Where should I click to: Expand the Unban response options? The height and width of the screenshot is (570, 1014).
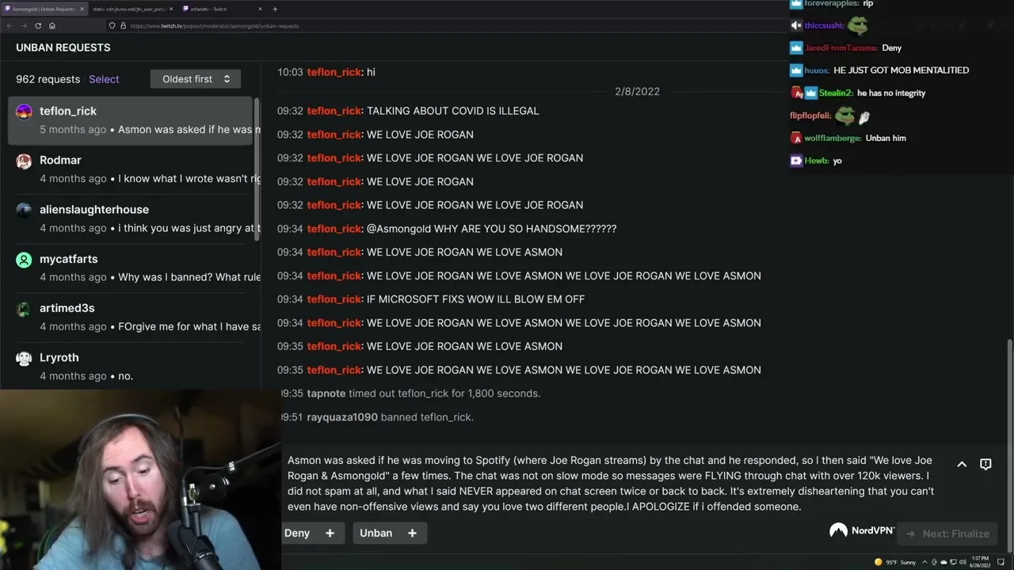(x=412, y=534)
